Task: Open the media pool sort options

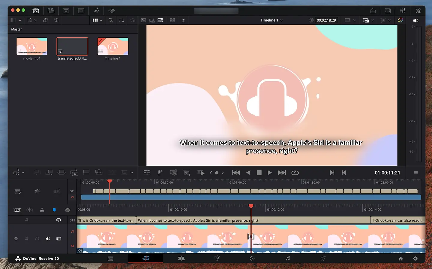Action: click(121, 20)
